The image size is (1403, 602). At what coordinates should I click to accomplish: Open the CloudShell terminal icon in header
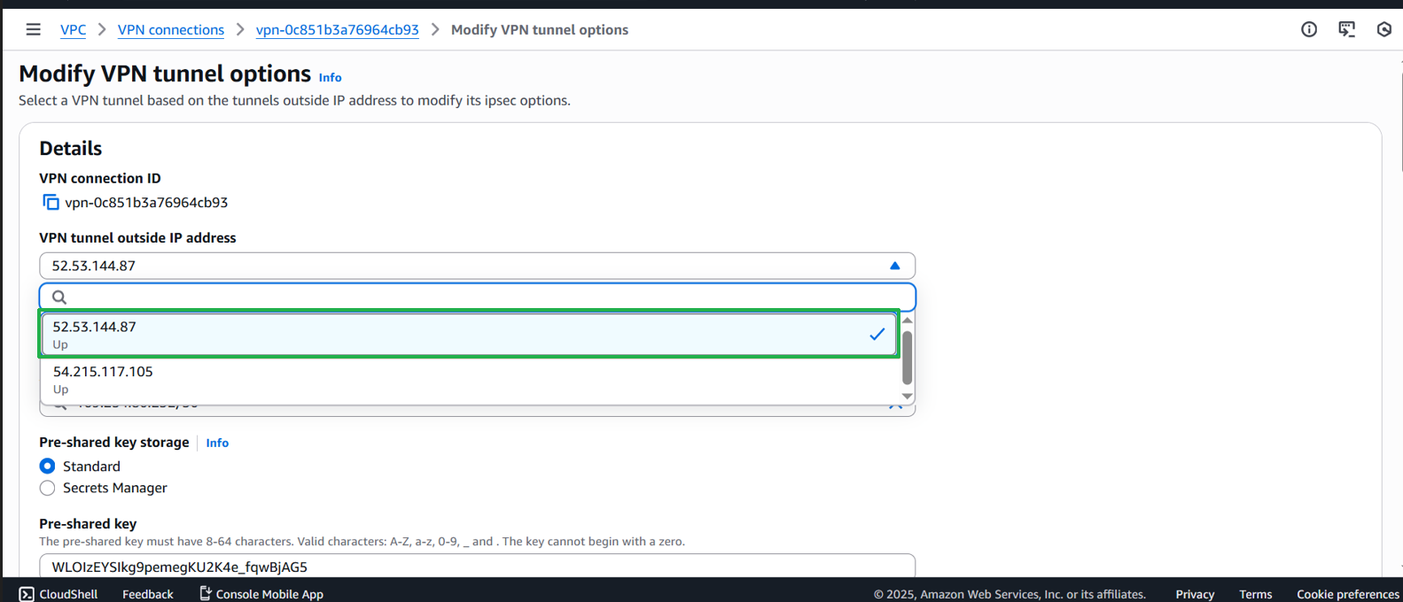1347,29
